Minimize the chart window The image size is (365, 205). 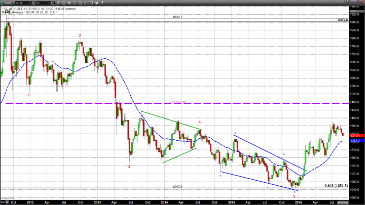(x=354, y=2)
